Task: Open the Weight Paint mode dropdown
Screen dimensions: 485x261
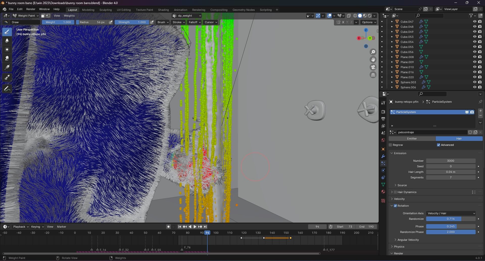Action: (x=26, y=16)
